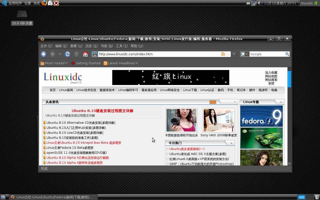
Task: Click the scrollbar down arrow
Action: 289,163
